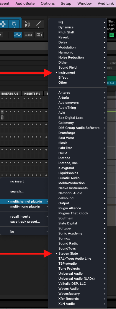This screenshot has height=309, width=116.
Task: Open the MeldaProduction submenu
Action: point(78,183)
